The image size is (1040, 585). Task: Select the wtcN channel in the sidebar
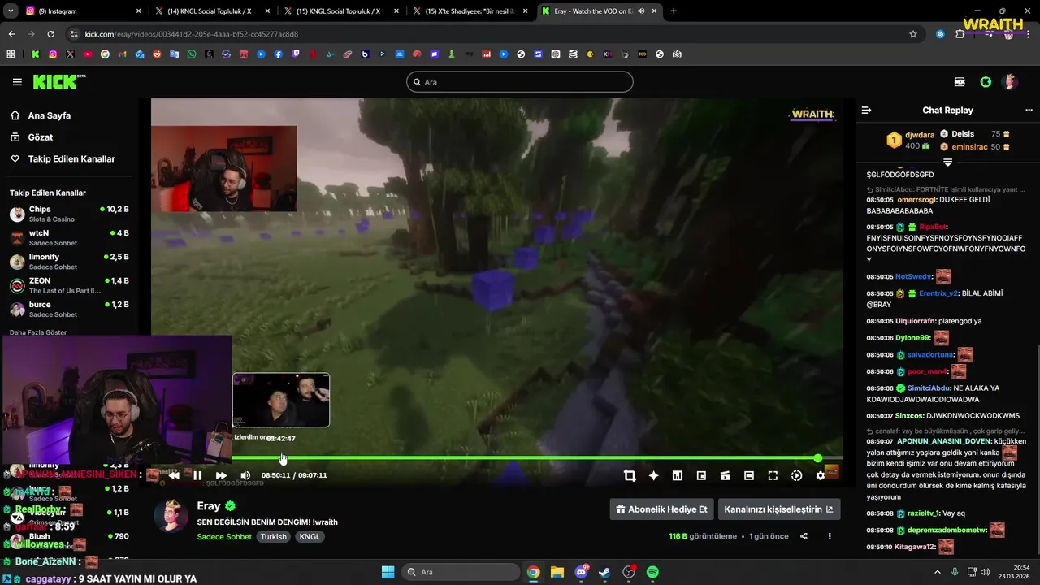[x=69, y=237]
